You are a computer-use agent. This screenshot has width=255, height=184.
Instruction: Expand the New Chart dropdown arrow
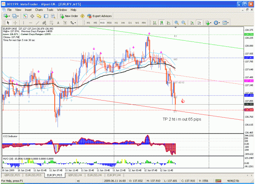coord(9,16)
